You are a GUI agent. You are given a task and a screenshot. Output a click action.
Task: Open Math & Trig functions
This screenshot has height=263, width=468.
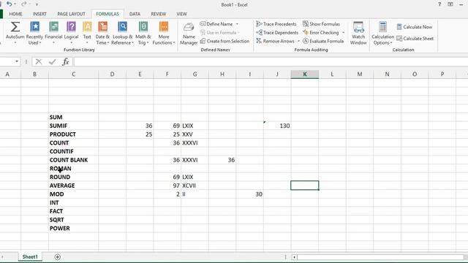(x=143, y=33)
